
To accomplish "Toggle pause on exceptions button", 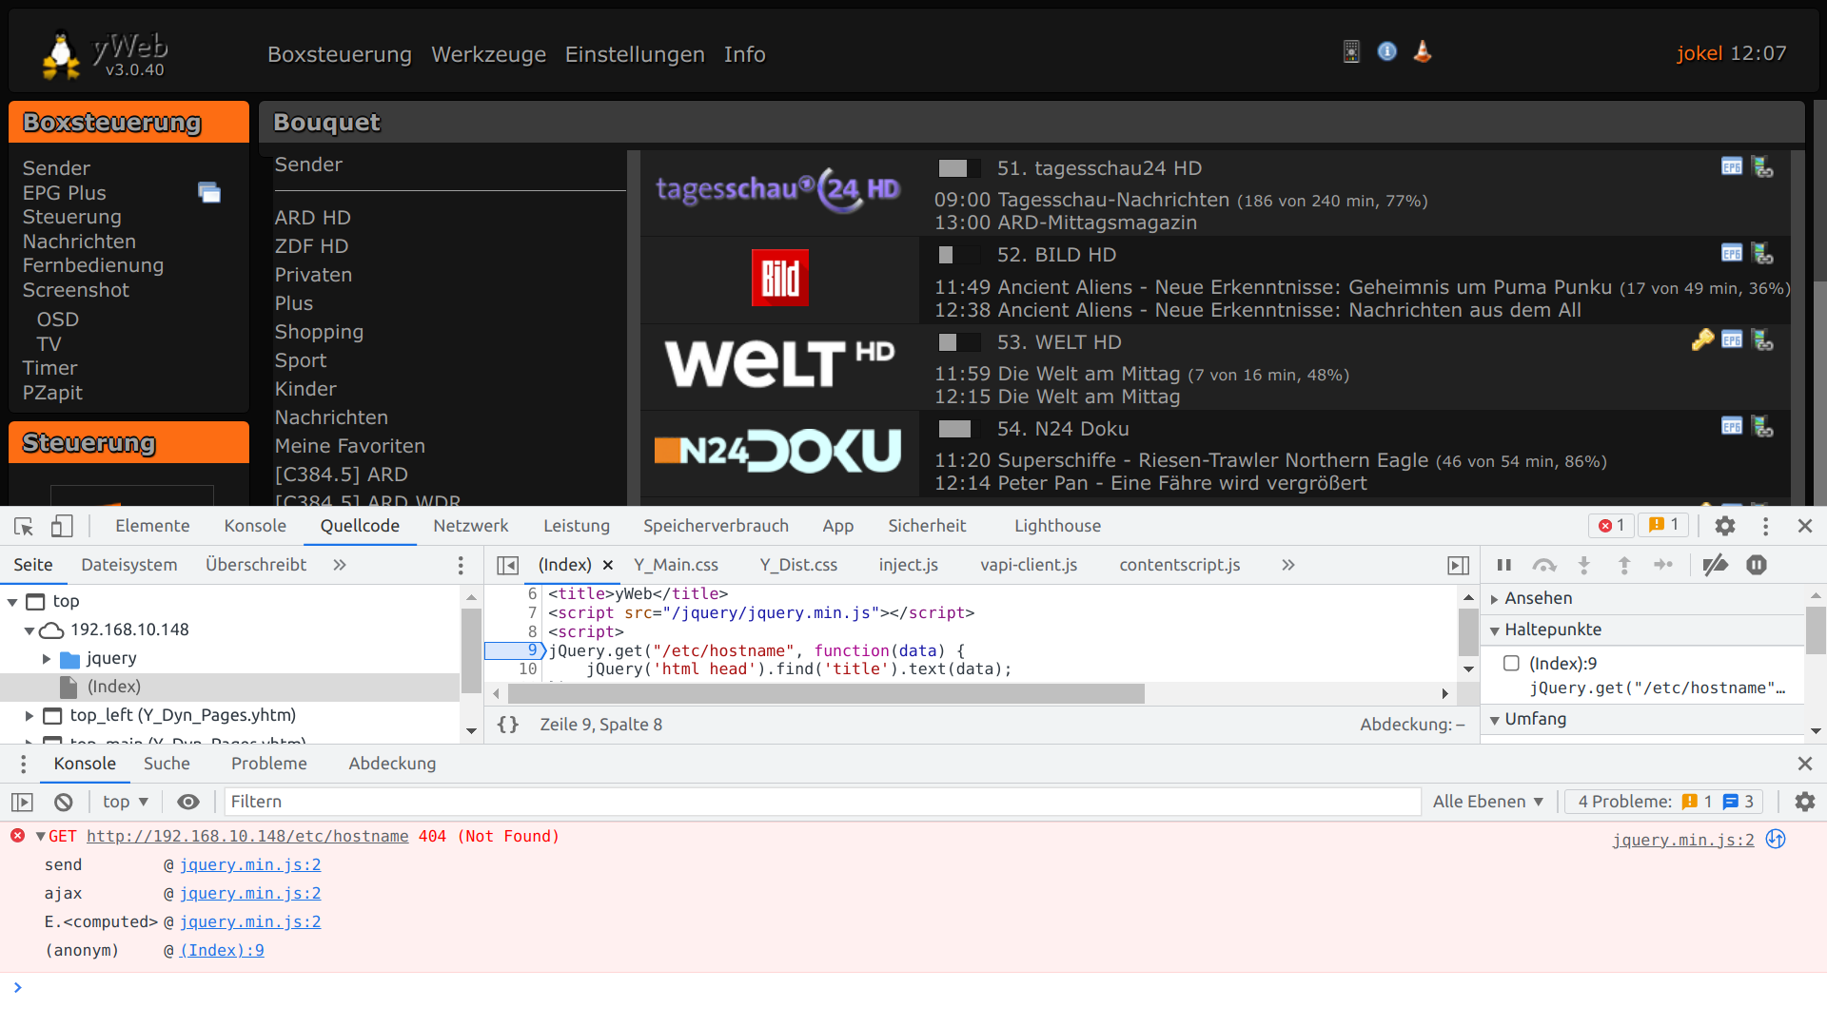I will [1757, 565].
